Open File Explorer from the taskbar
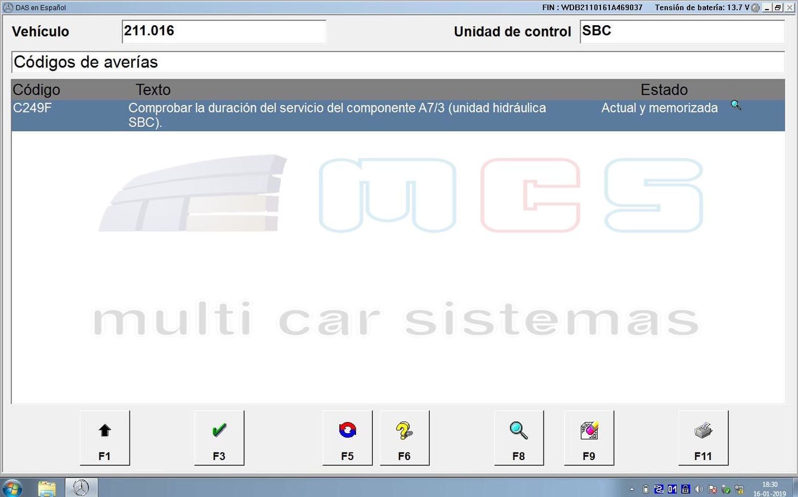798x497 pixels. (47, 488)
